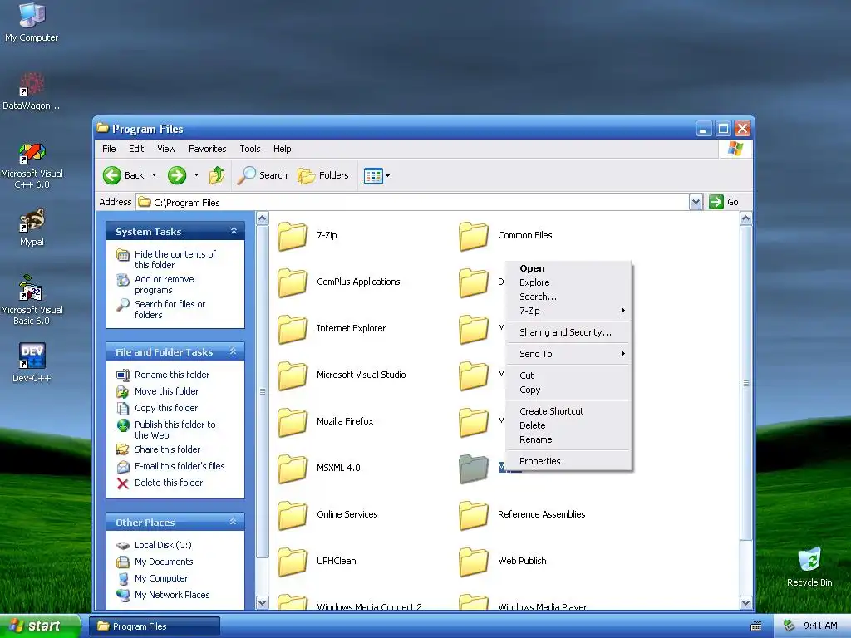Click Move this folder link
The image size is (851, 638).
(166, 391)
